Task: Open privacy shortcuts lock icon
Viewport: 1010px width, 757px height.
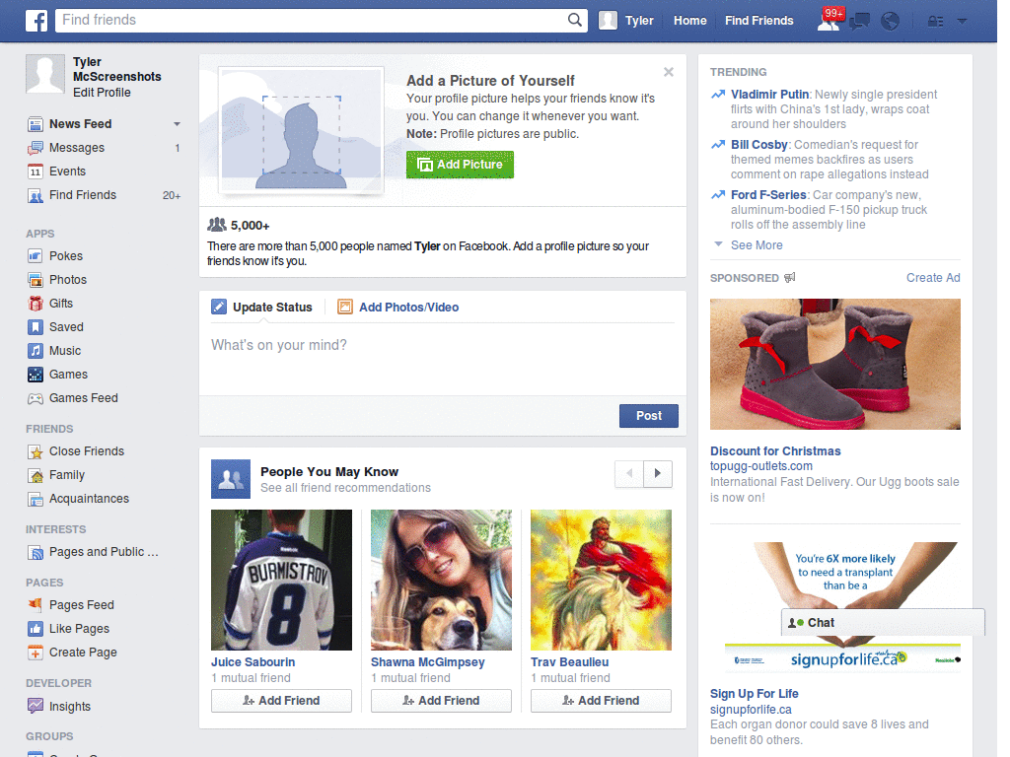Action: pyautogui.click(x=935, y=22)
